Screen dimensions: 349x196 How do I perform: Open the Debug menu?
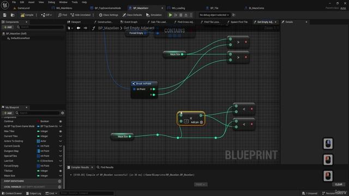point(51,2)
